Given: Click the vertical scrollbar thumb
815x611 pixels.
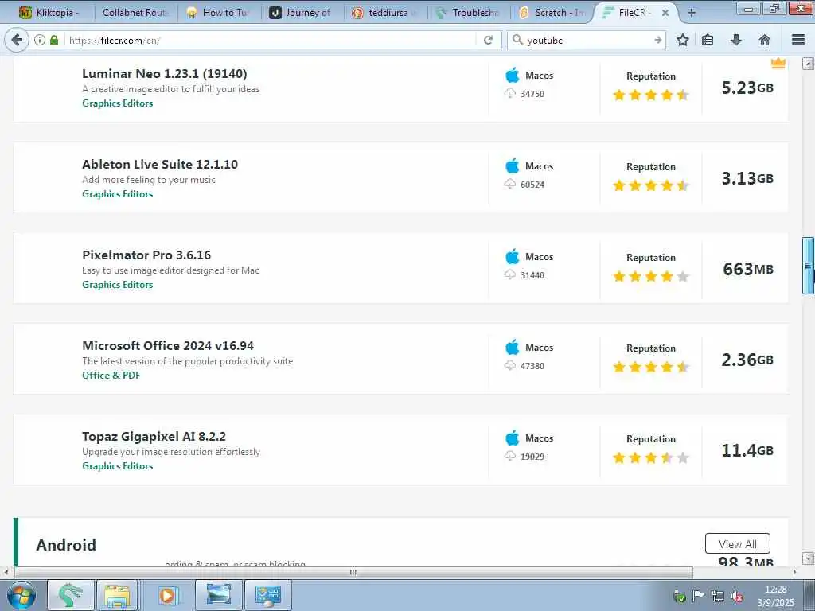Looking at the screenshot, I should pos(808,266).
